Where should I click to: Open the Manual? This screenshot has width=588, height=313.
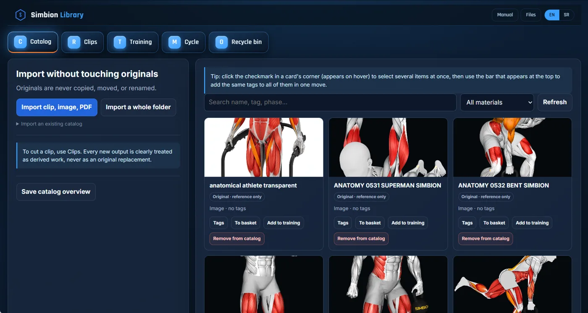[x=505, y=15]
